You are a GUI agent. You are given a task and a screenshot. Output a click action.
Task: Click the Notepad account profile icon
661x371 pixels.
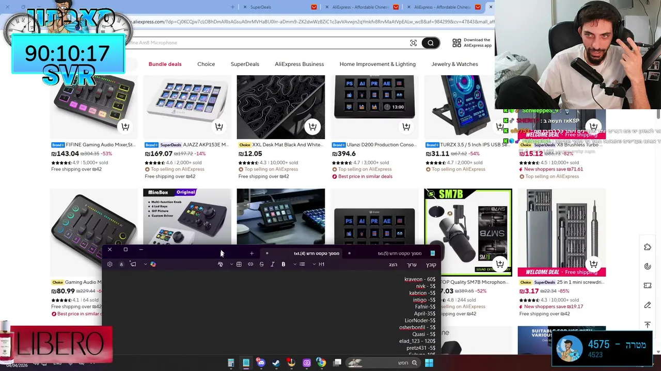121,264
